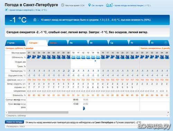Click the cloud icon under hour 23
Image resolution: width=173 pixels, height=131 pixels.
[137, 57]
